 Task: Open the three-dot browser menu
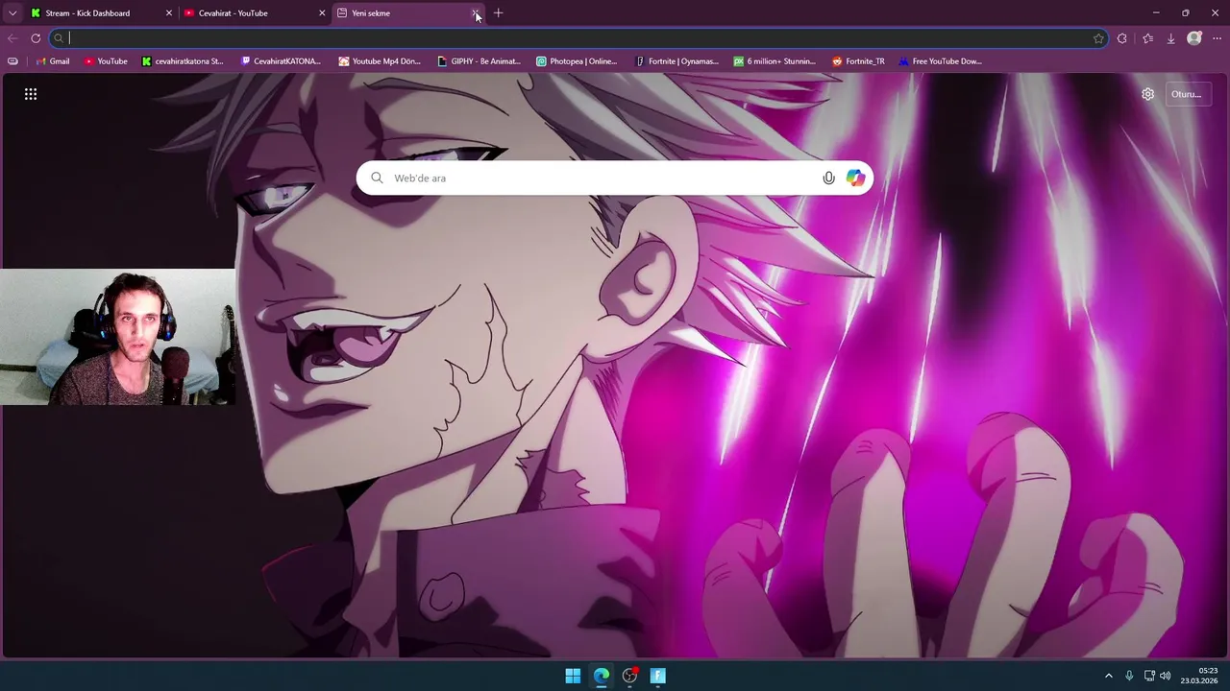1217,38
